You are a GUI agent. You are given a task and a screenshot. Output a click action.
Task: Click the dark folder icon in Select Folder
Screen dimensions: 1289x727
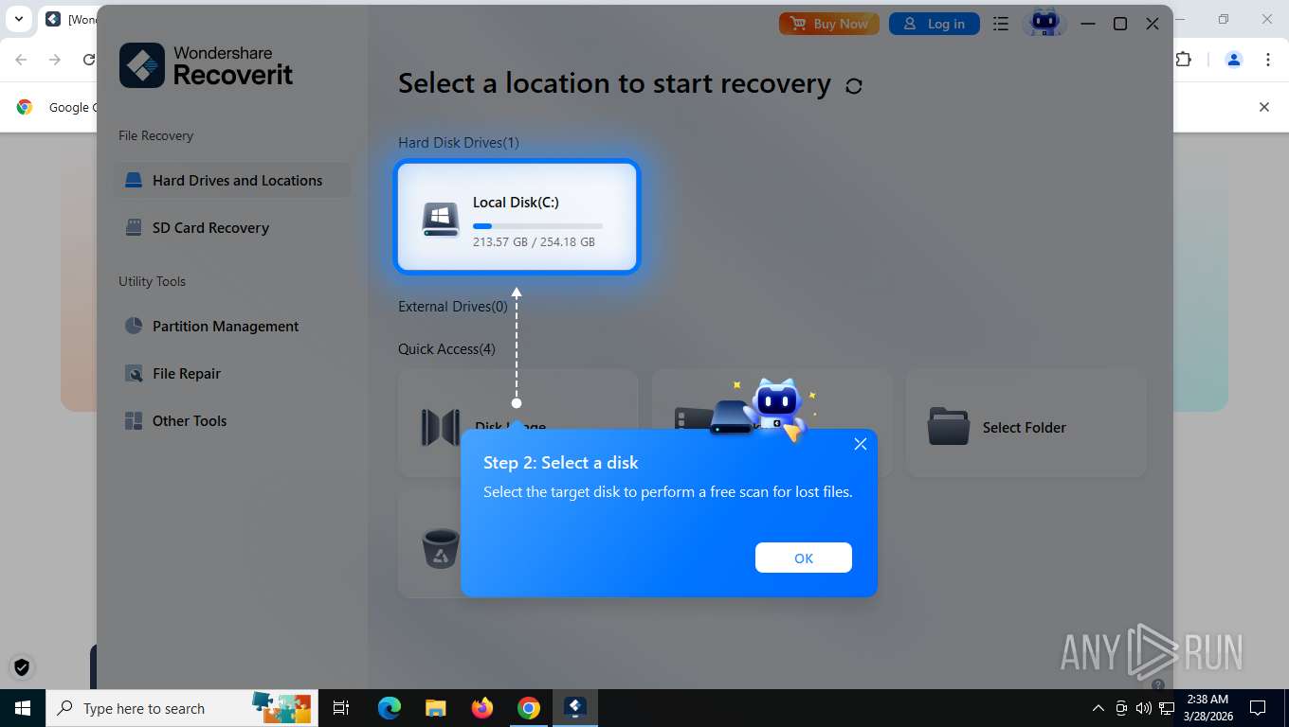pyautogui.click(x=949, y=427)
